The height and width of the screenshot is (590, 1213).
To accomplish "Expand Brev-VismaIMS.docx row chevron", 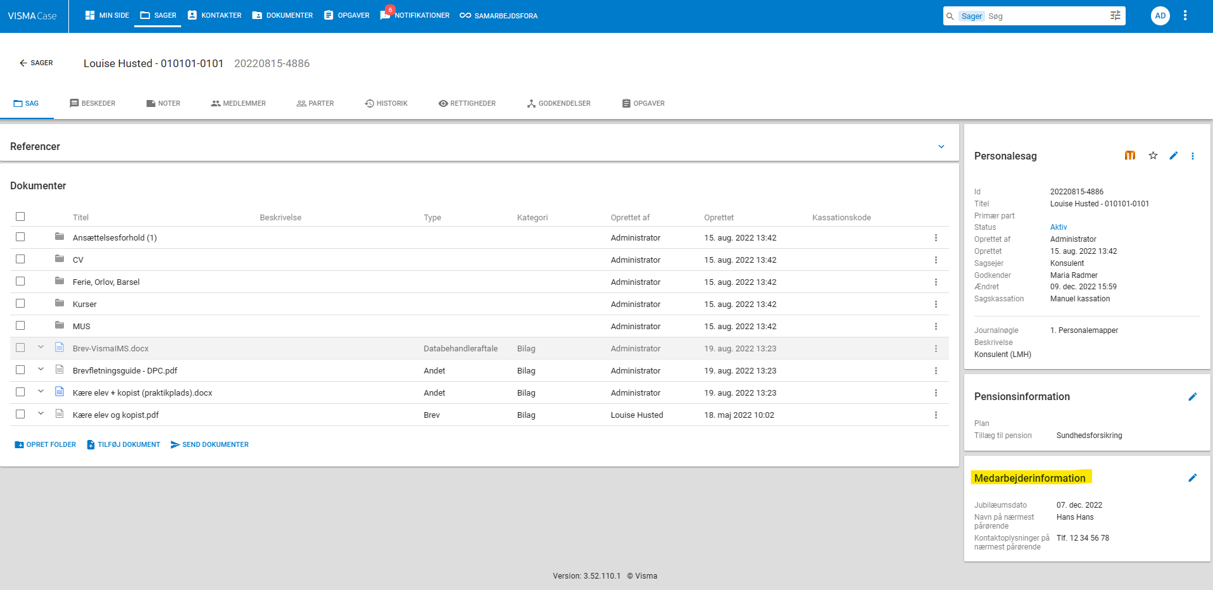I will (x=41, y=347).
